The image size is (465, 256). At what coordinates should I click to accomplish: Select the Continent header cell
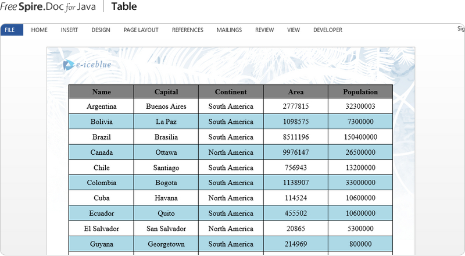(231, 91)
